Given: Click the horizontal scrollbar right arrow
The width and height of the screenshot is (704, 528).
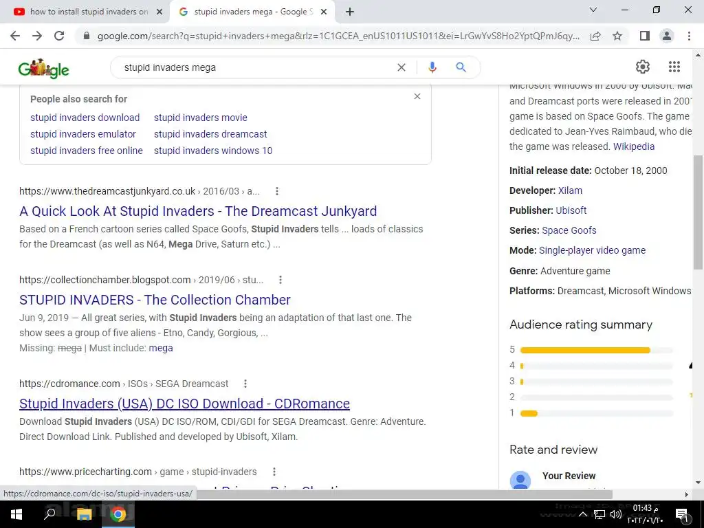Looking at the screenshot, I should [687, 494].
